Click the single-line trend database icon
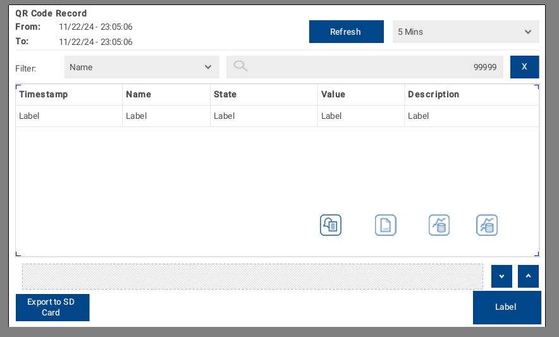This screenshot has width=559, height=337. tap(439, 225)
